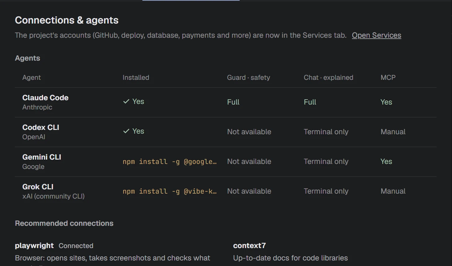This screenshot has height=266, width=452.
Task: Click Claude Code's Chat value Full
Action: point(310,102)
